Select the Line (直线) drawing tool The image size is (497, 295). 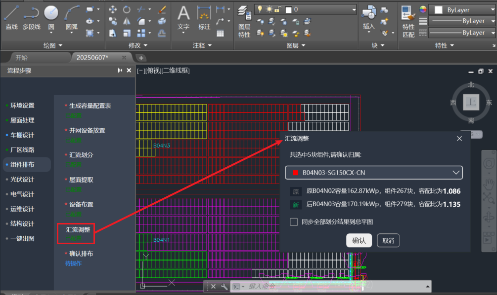coord(11,18)
